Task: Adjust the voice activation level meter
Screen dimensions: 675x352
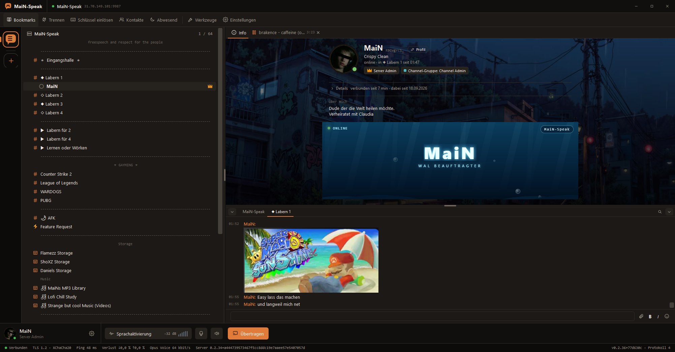Action: 183,334
